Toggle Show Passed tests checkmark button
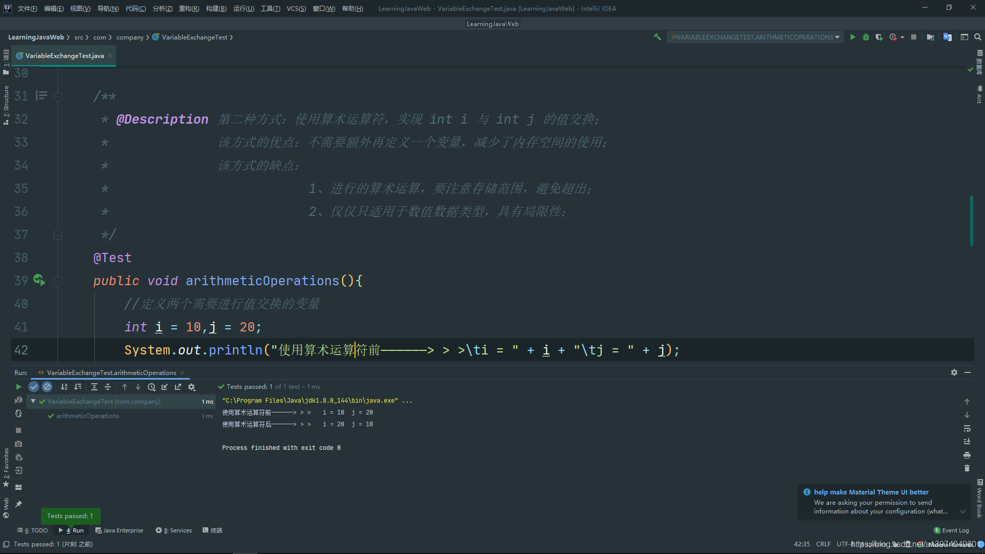The width and height of the screenshot is (985, 554). [x=34, y=387]
